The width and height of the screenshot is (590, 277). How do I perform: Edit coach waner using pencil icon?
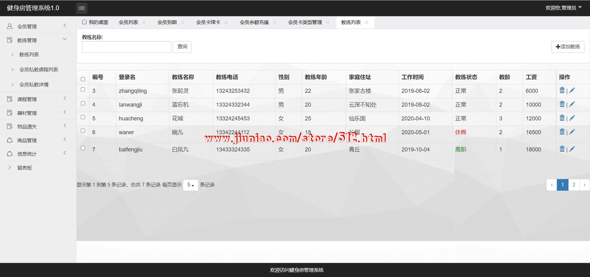click(x=572, y=132)
